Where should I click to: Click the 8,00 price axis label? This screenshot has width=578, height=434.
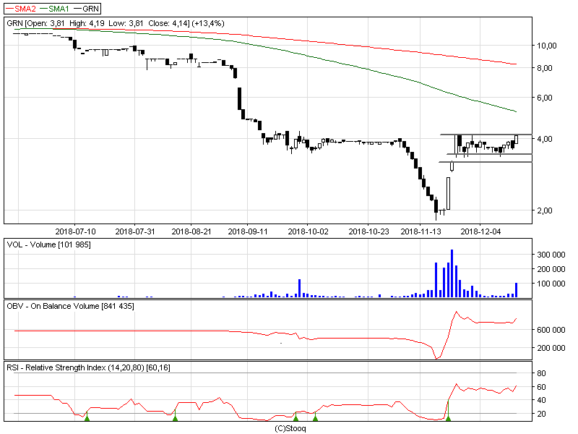click(545, 68)
